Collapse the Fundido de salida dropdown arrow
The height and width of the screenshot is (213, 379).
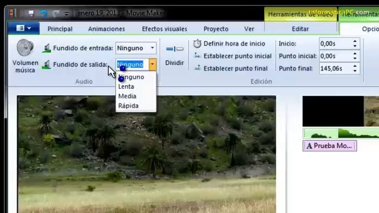153,64
